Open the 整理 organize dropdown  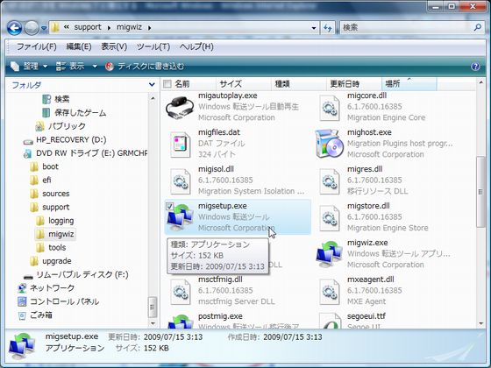point(28,67)
